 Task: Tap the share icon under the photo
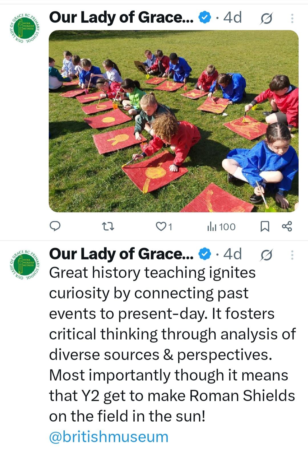(x=287, y=226)
